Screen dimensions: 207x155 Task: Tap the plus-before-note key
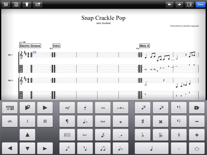pos(85,148)
